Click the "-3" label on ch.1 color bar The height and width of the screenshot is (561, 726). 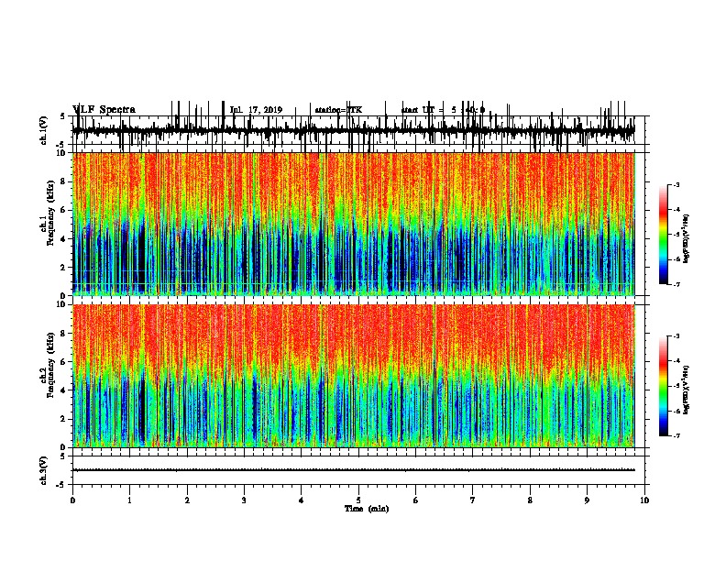coord(676,184)
